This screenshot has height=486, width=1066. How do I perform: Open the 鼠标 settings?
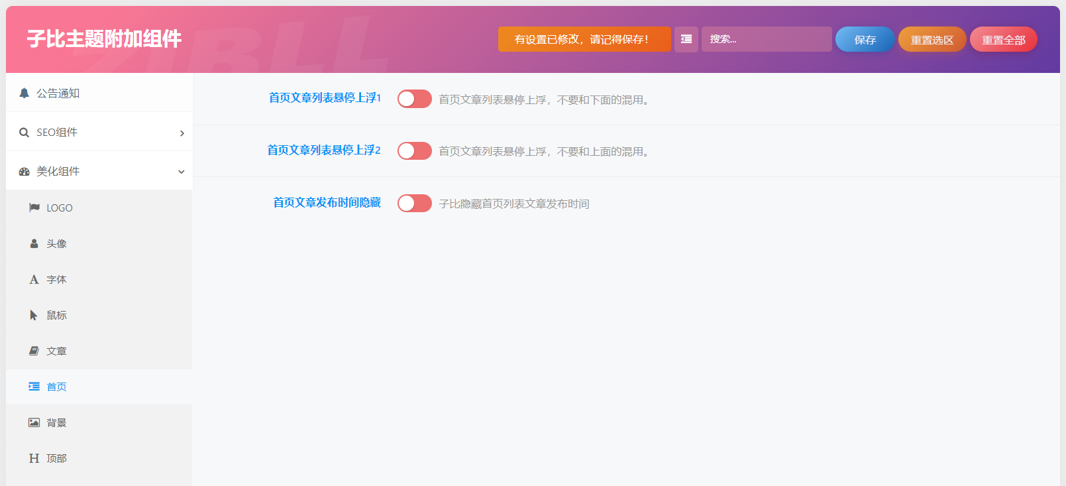pyautogui.click(x=99, y=315)
